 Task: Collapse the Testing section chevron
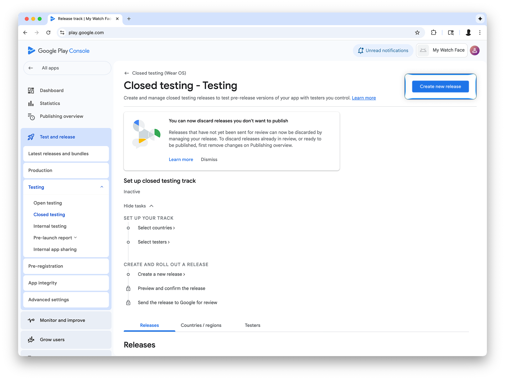point(102,187)
